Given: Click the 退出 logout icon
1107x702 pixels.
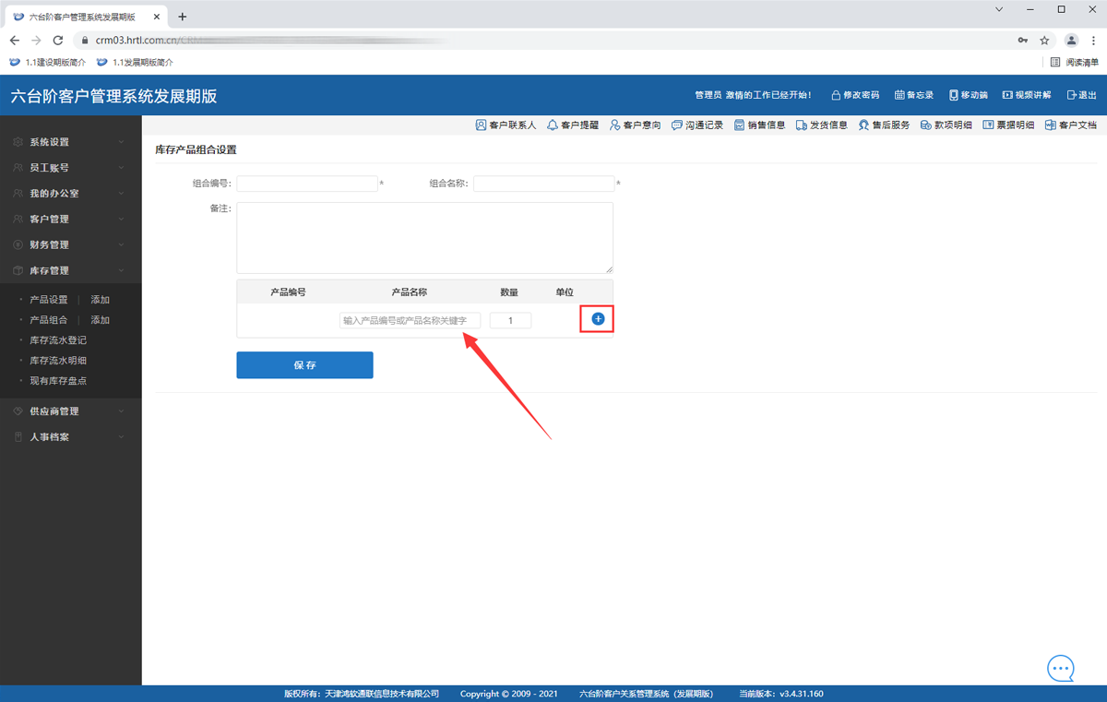Looking at the screenshot, I should coord(1072,95).
